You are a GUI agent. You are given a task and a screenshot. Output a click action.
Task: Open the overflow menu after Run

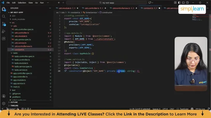pos(48,3)
